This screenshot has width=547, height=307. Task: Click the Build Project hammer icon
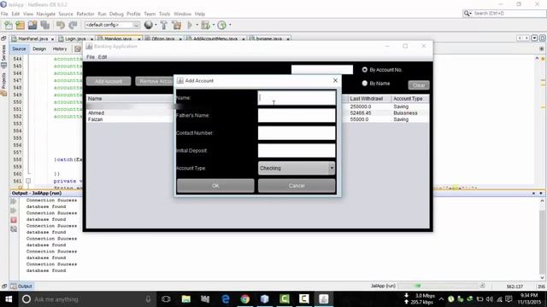(163, 25)
